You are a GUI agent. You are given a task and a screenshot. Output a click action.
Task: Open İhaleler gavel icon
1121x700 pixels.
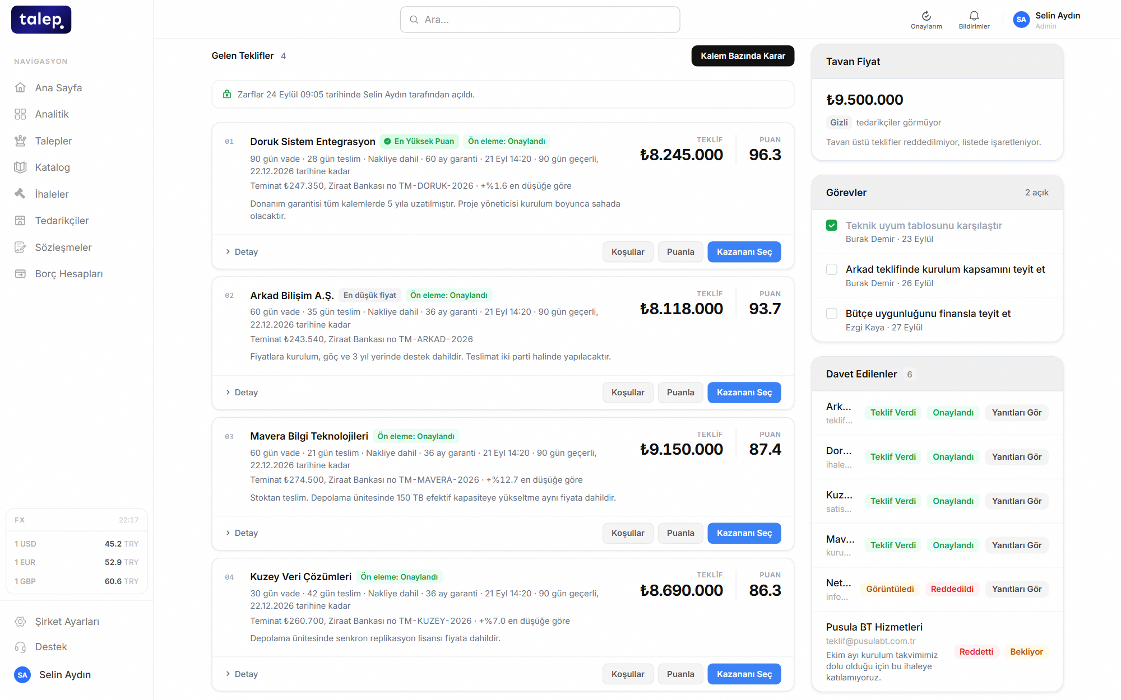(20, 194)
